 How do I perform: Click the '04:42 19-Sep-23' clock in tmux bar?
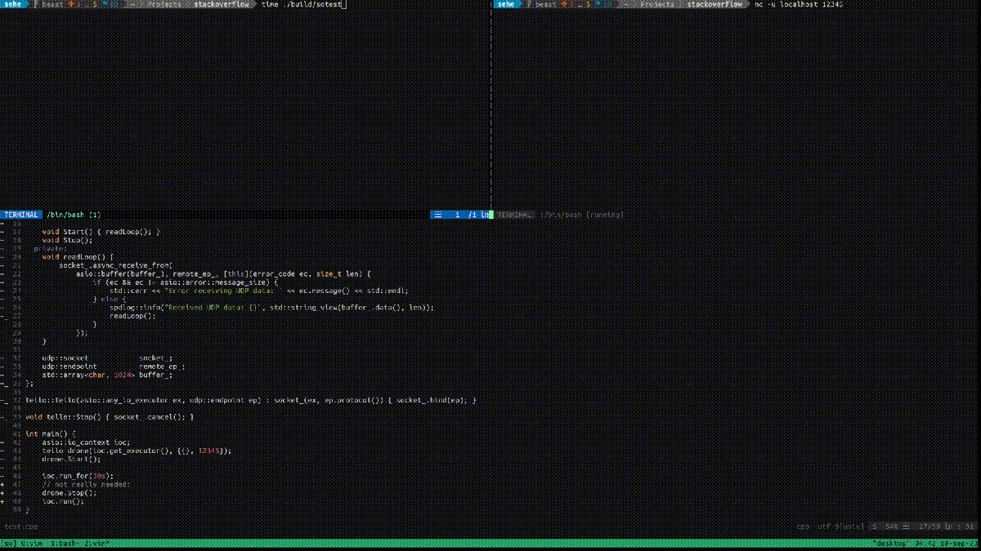coord(946,543)
